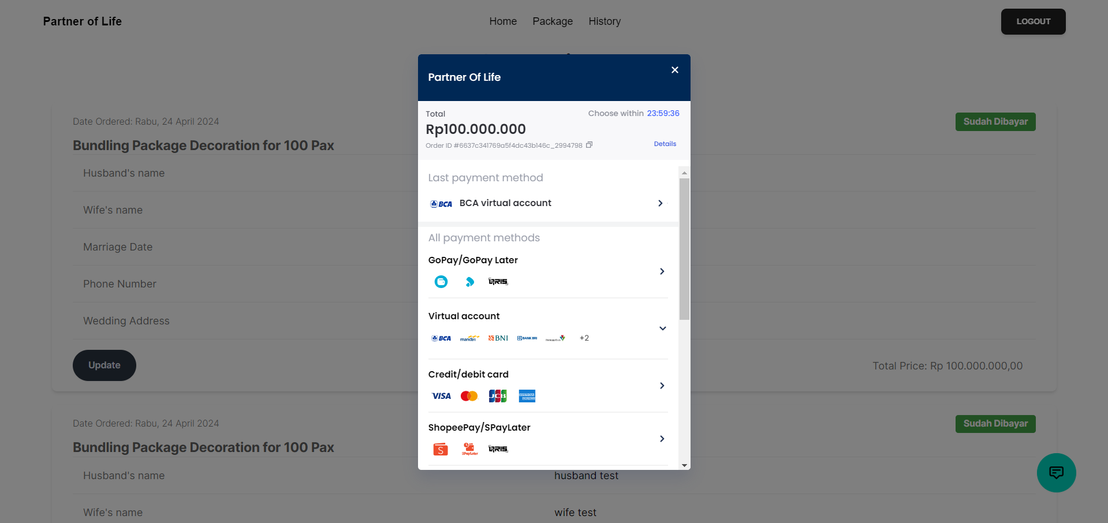Select Virtual account payment option
This screenshot has width=1108, height=523.
pyautogui.click(x=548, y=328)
